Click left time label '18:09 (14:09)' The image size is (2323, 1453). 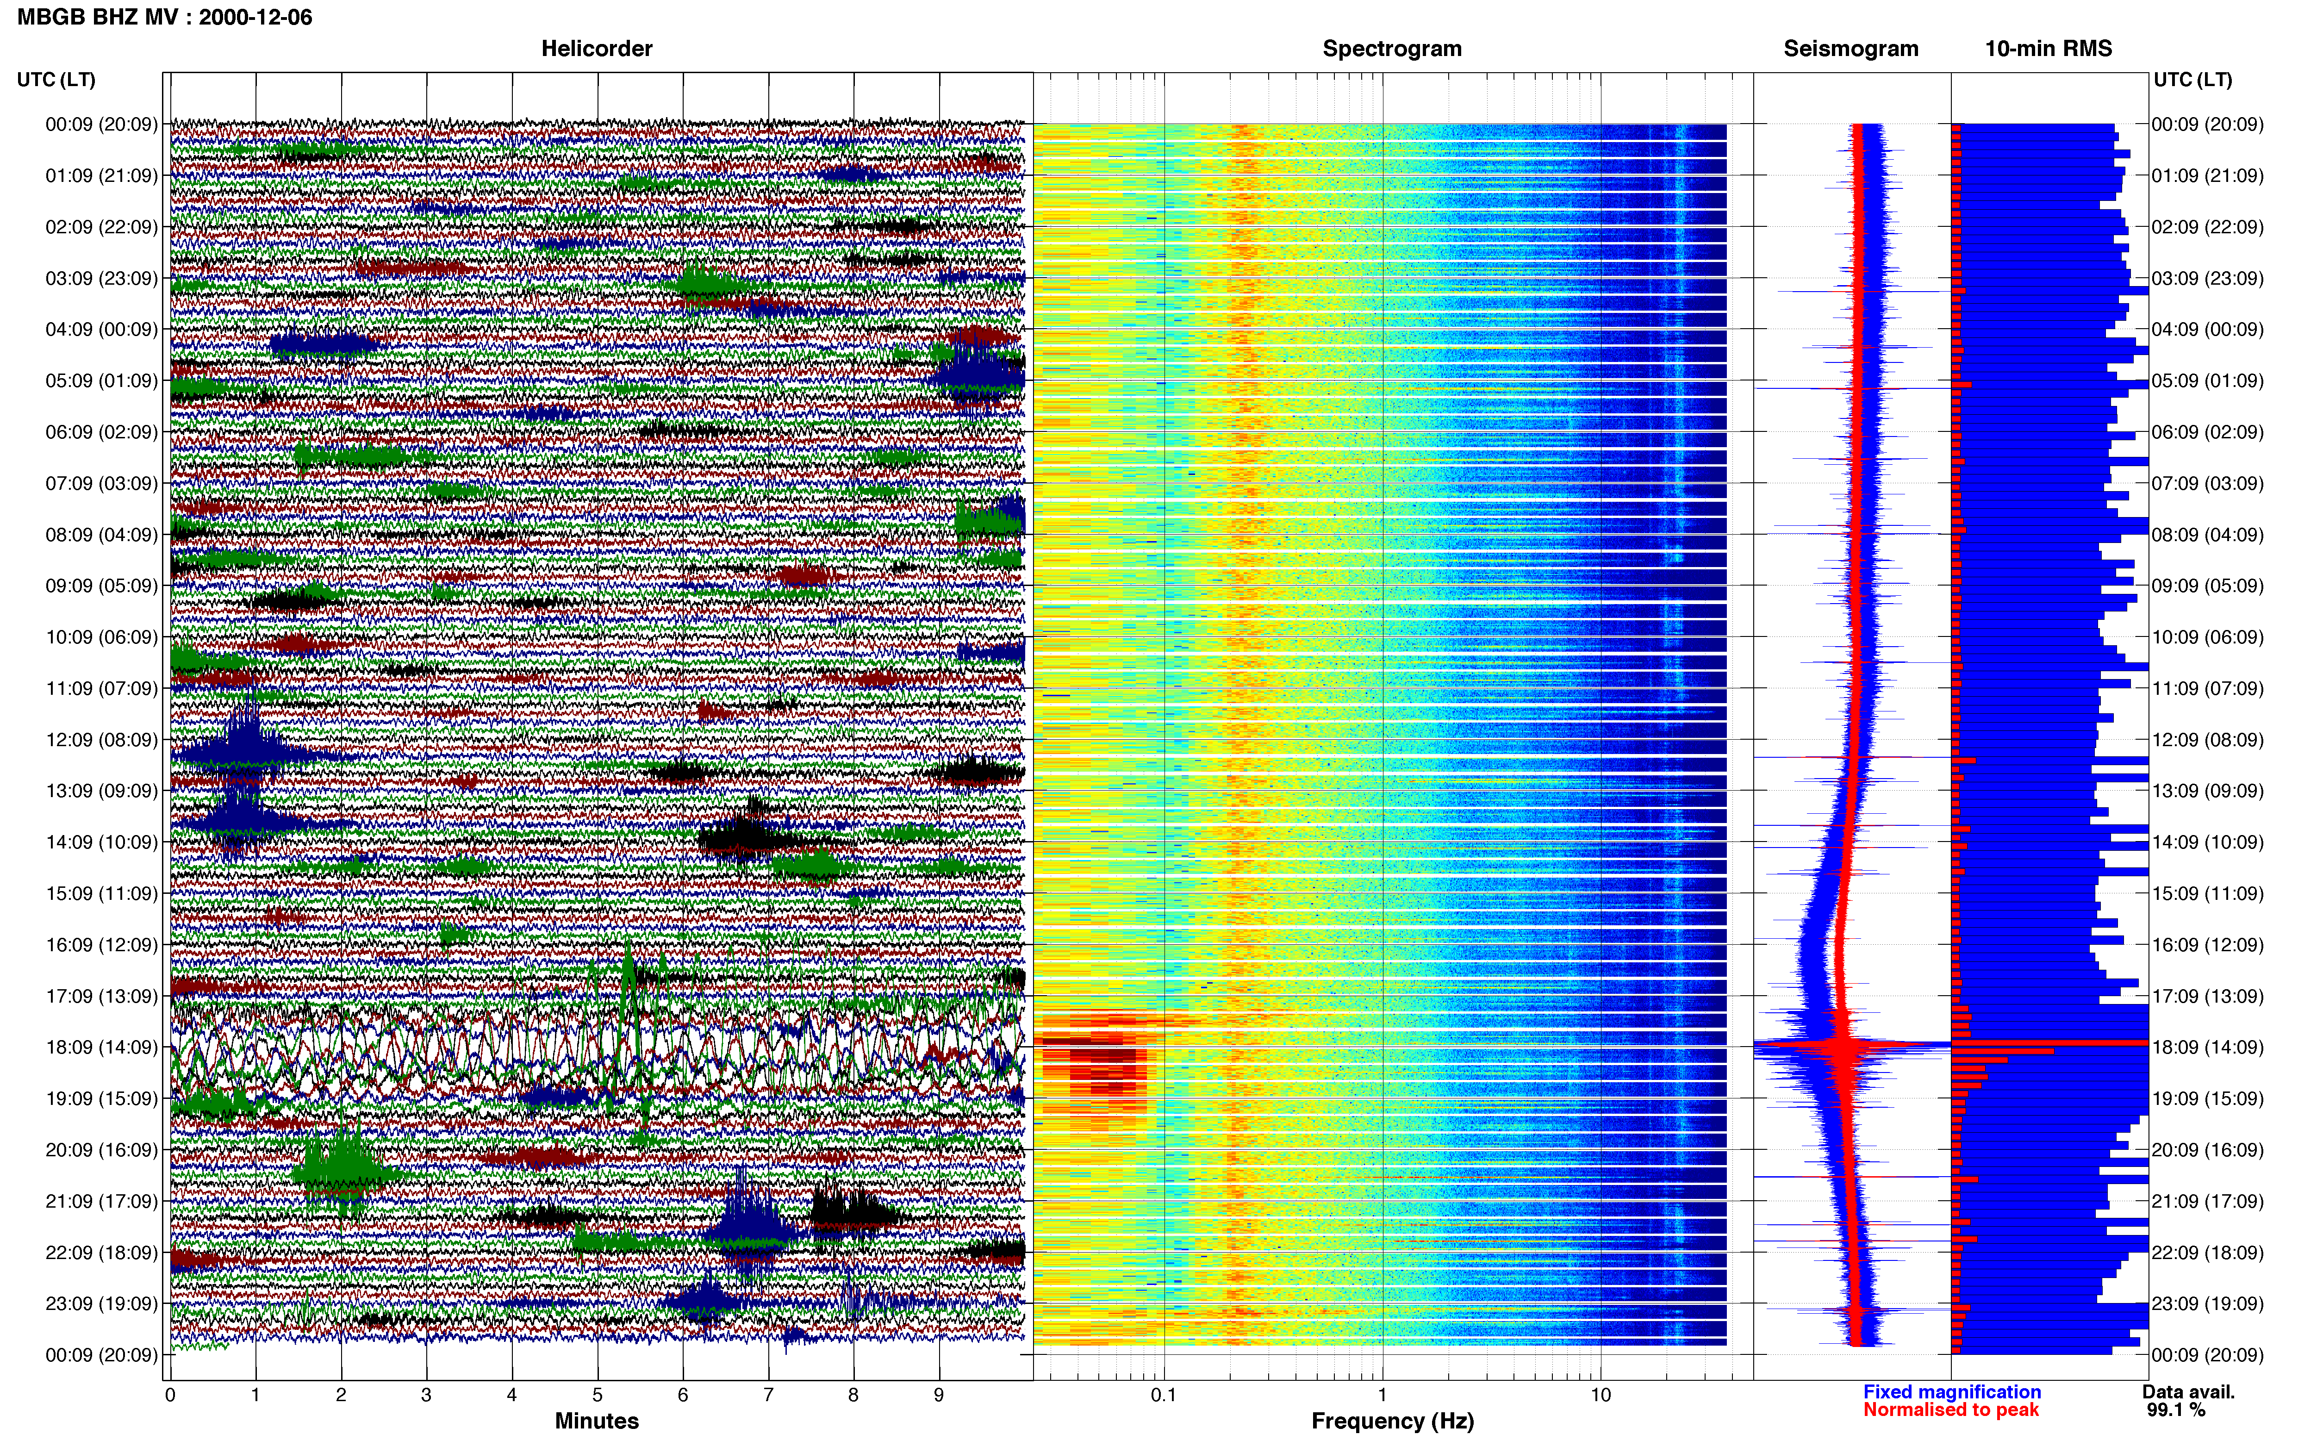tap(101, 1048)
